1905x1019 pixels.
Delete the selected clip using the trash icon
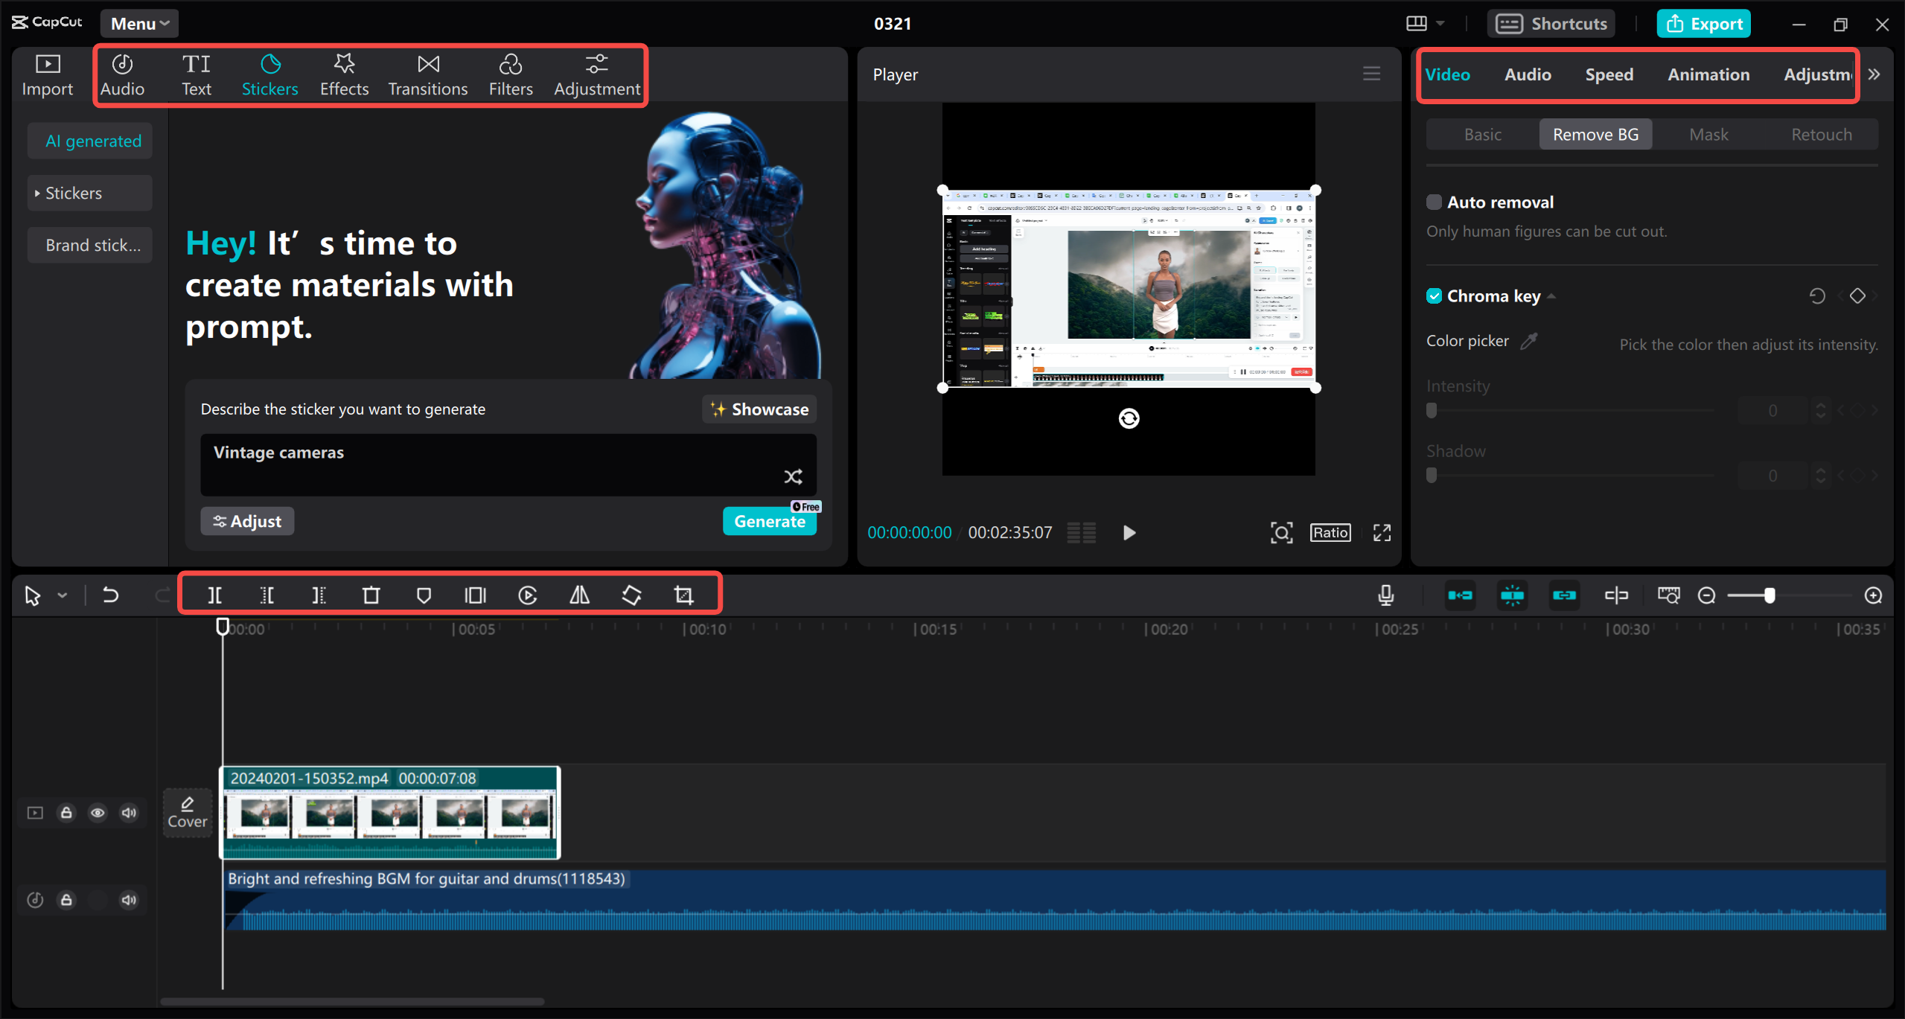tap(371, 595)
